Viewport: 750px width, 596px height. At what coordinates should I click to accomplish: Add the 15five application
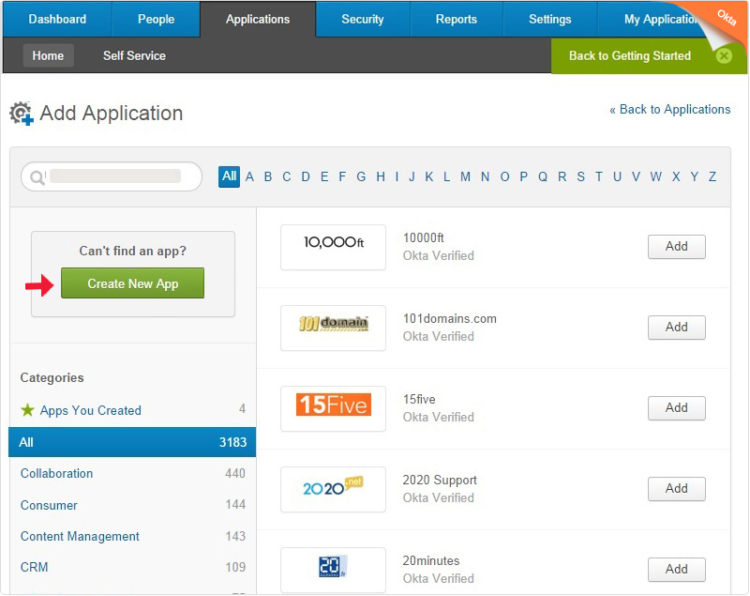click(x=676, y=408)
